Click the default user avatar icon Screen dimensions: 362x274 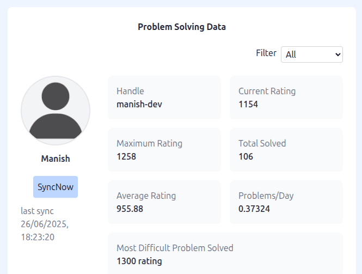pos(56,111)
